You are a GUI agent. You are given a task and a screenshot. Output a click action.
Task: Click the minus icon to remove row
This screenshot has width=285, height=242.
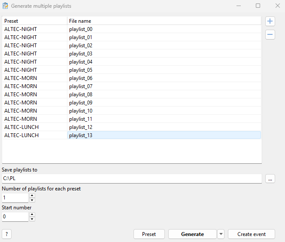(x=270, y=35)
